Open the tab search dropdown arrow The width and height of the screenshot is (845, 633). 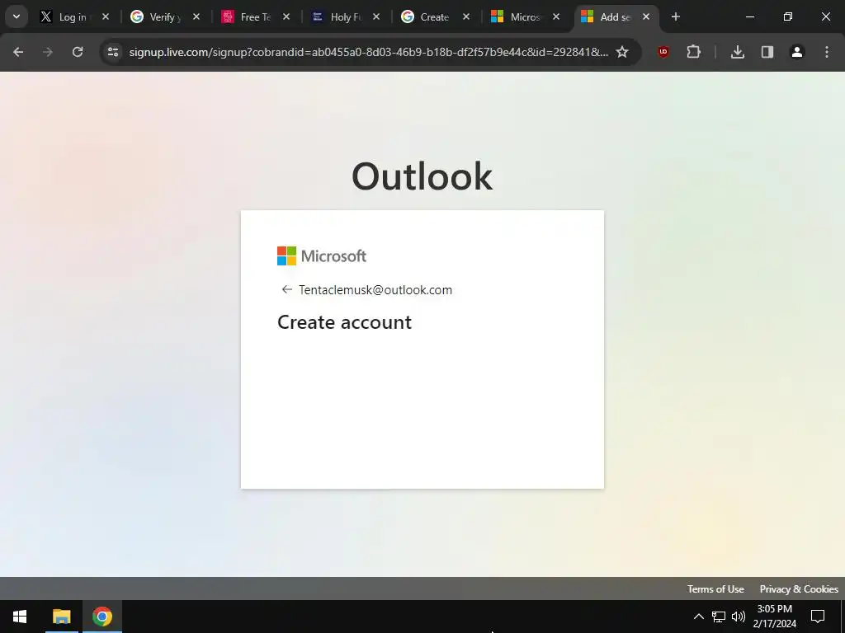tap(17, 16)
